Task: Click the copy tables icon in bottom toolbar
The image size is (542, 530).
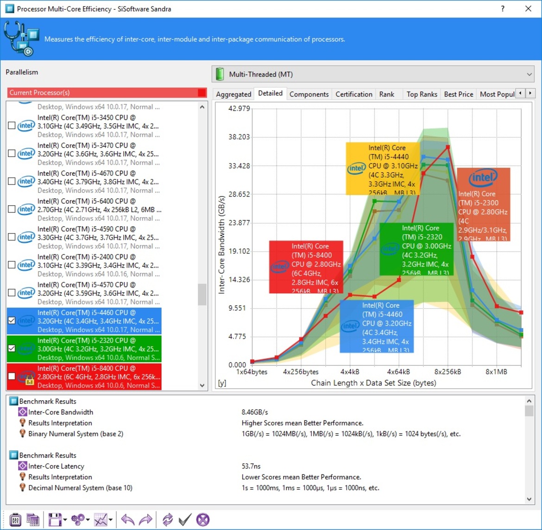Action: (x=33, y=520)
